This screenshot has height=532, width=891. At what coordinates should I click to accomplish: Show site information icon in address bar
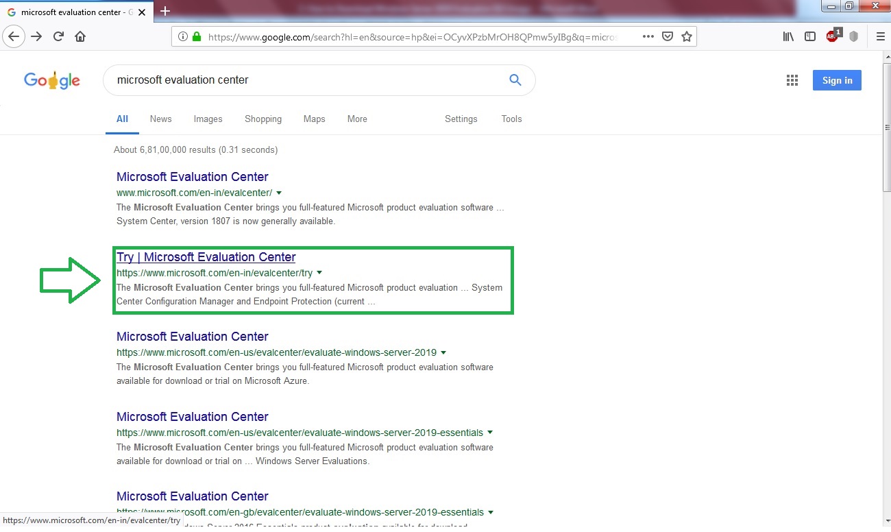click(x=183, y=37)
